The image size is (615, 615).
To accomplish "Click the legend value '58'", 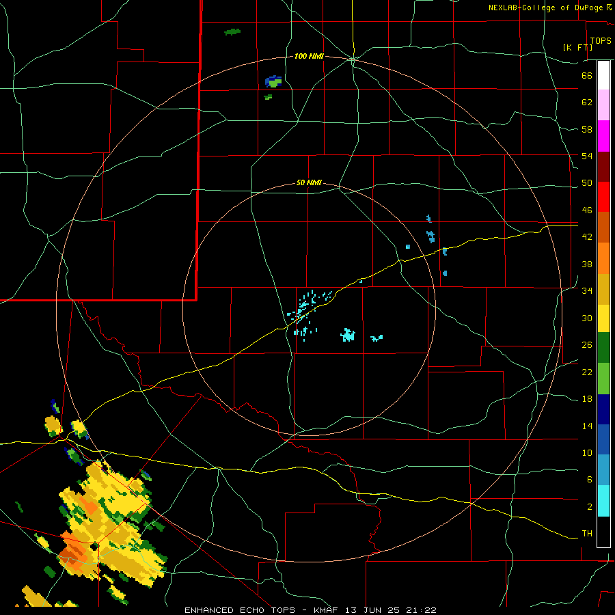I will click(x=587, y=129).
